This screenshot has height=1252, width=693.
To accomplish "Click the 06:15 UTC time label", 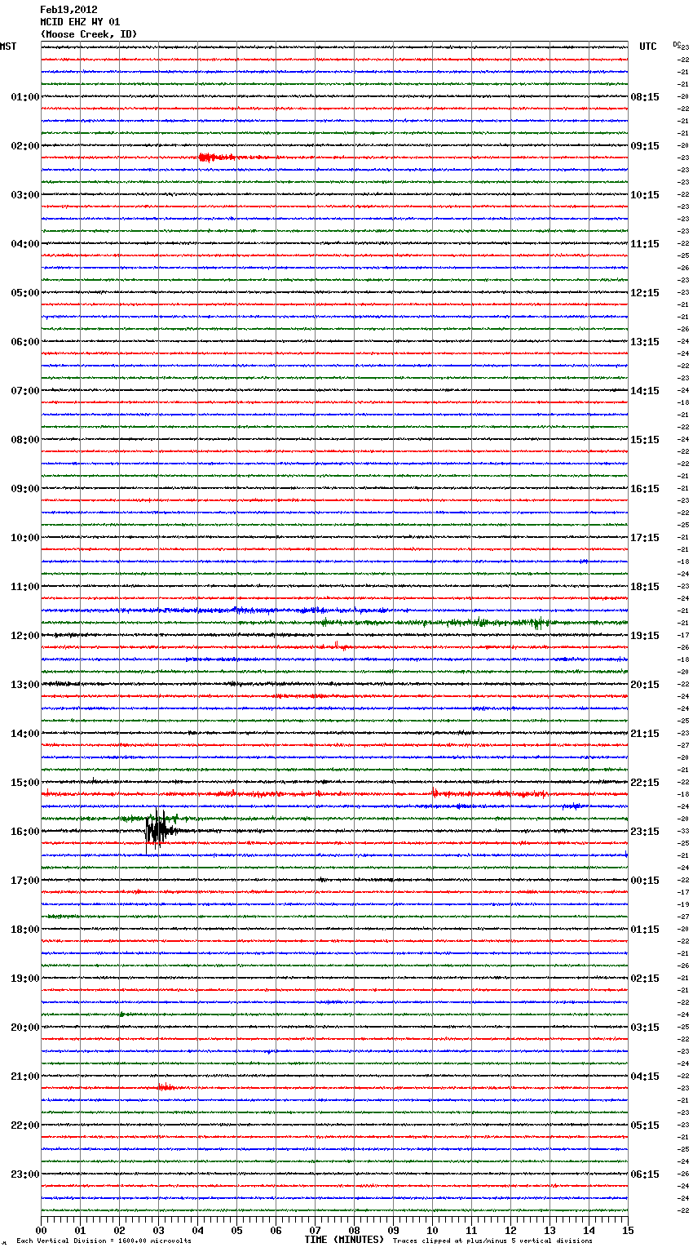I will click(645, 1174).
